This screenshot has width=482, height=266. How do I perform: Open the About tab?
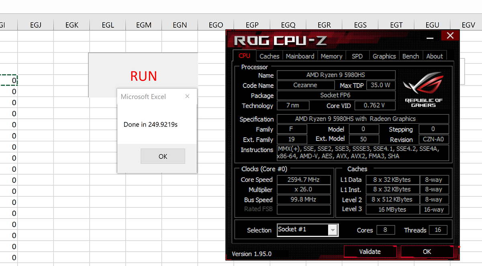click(434, 56)
